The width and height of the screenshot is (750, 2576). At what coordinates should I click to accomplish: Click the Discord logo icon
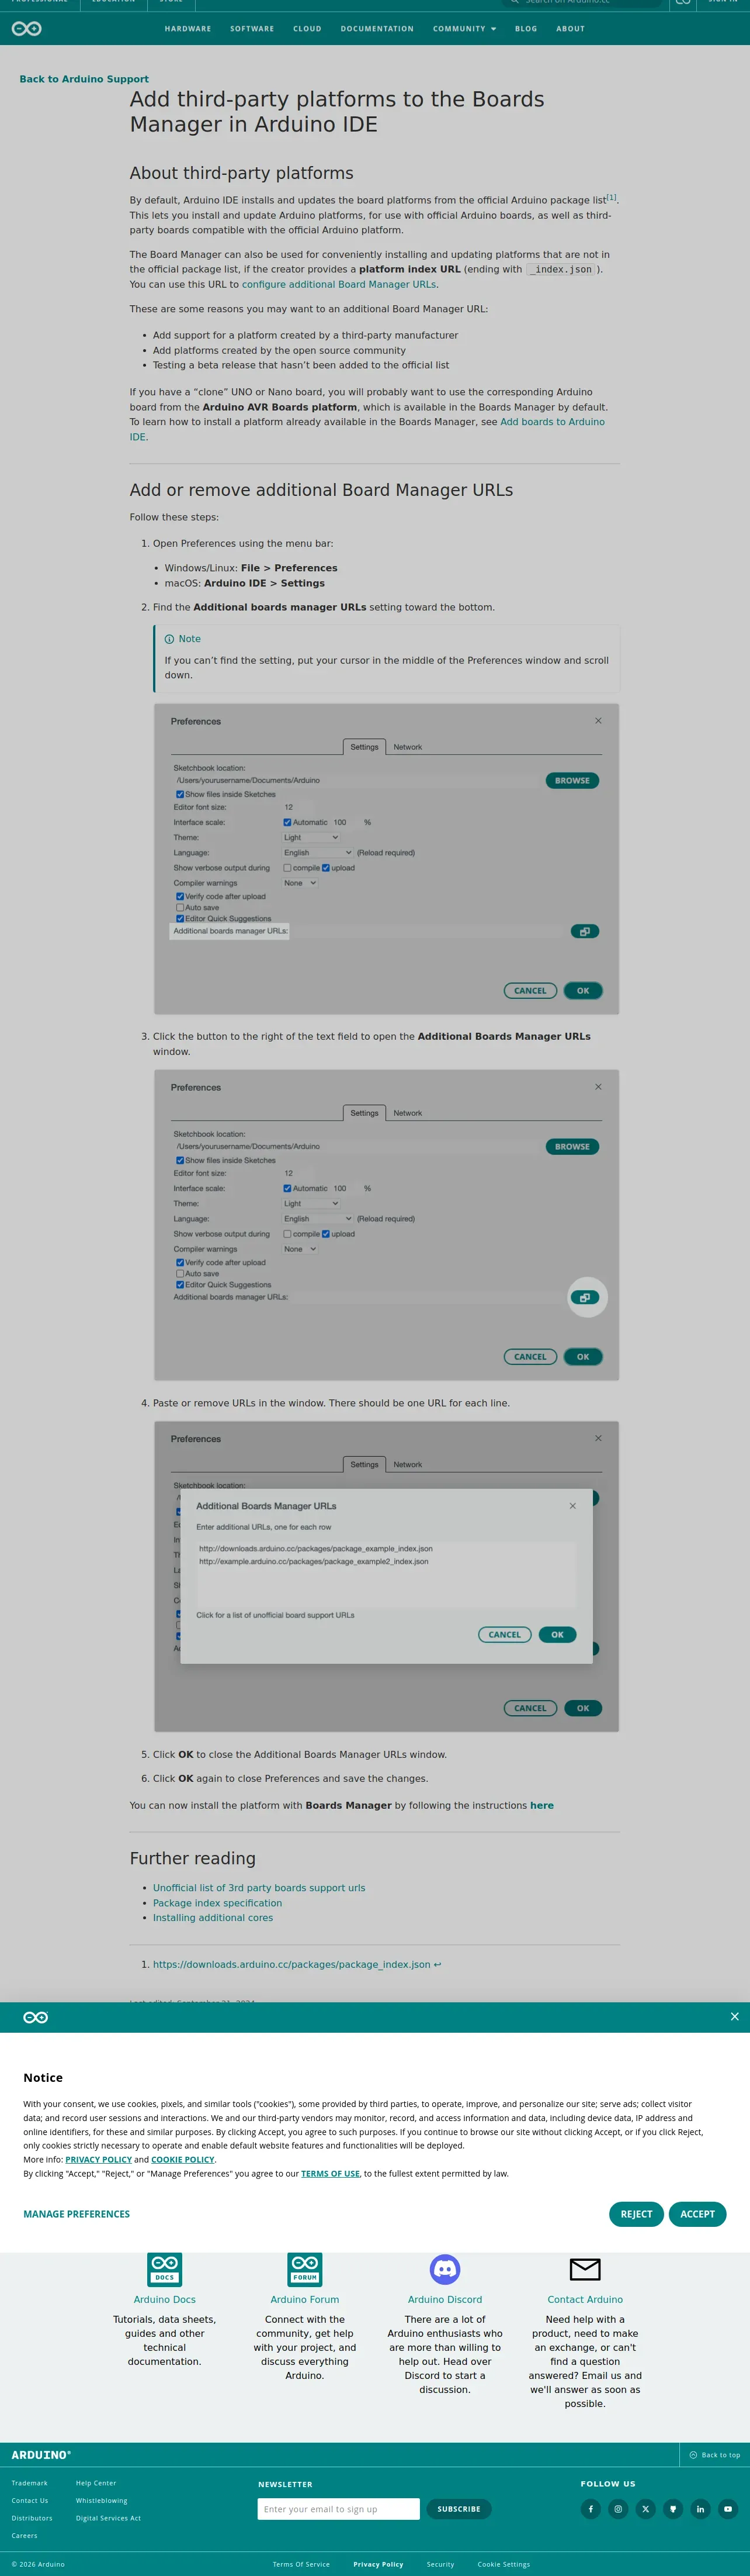tap(445, 2269)
